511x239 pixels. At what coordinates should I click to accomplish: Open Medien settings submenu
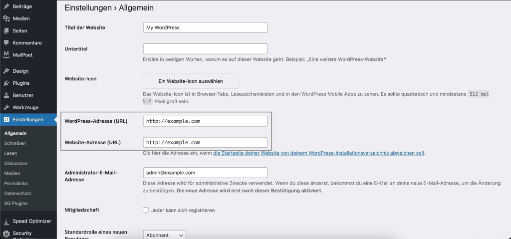12,174
